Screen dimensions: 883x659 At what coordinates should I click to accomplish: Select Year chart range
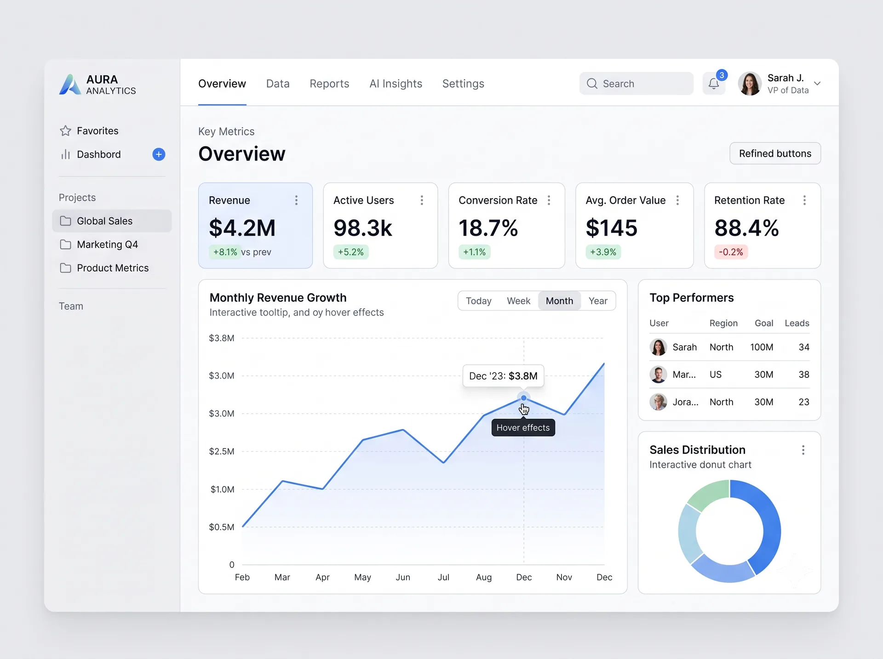pyautogui.click(x=598, y=301)
